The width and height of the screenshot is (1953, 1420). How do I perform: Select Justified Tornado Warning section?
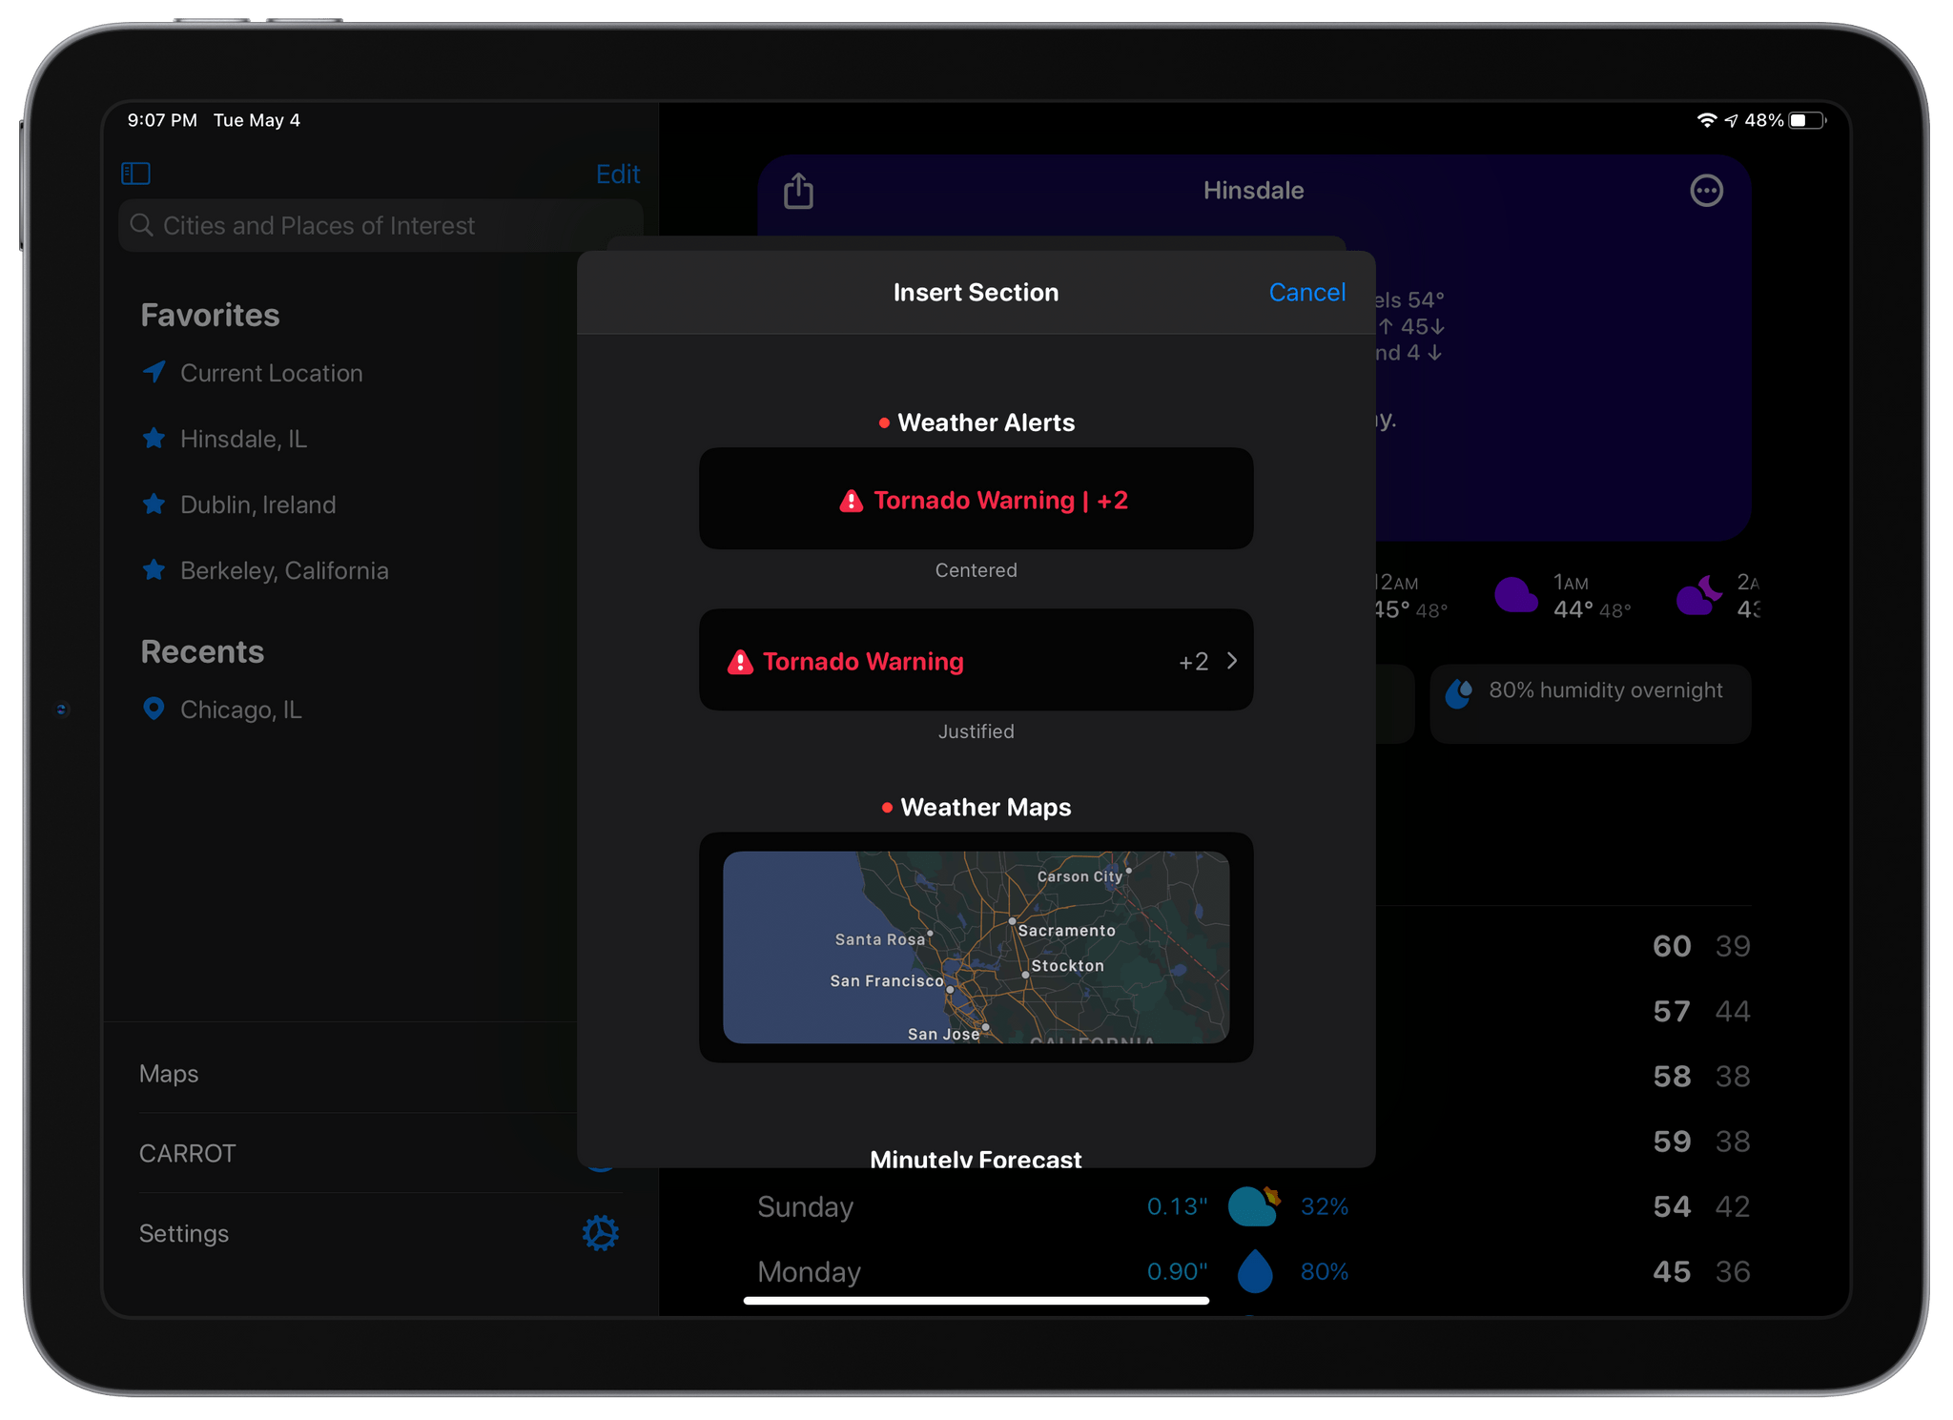point(975,658)
